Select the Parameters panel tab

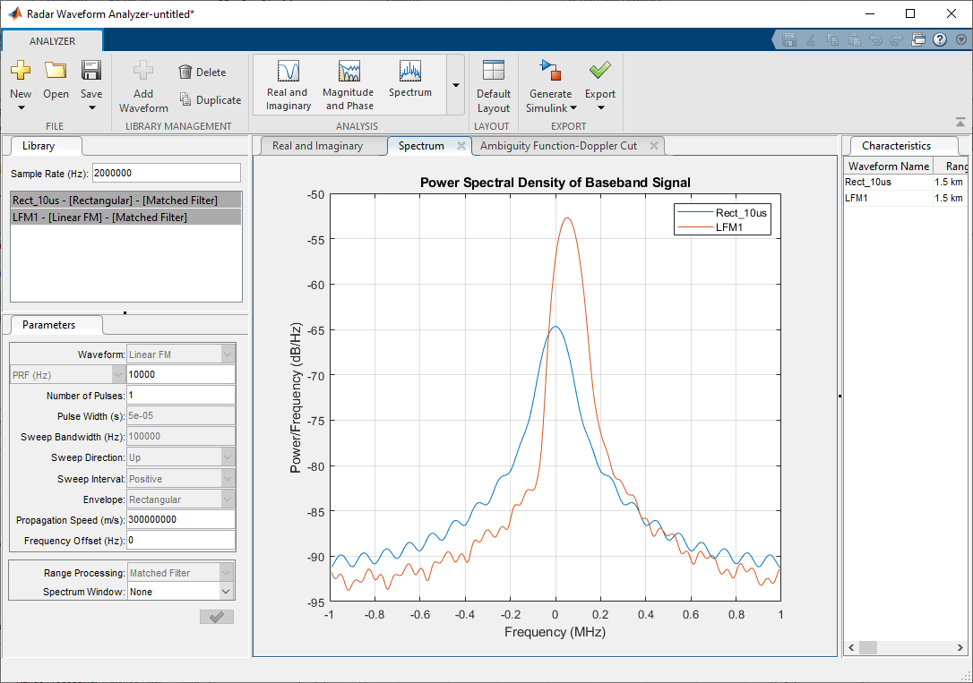click(48, 325)
